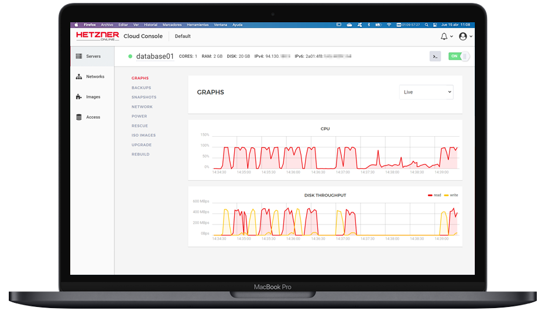
Task: Click the cloud icon in menu bar
Action: (349, 25)
